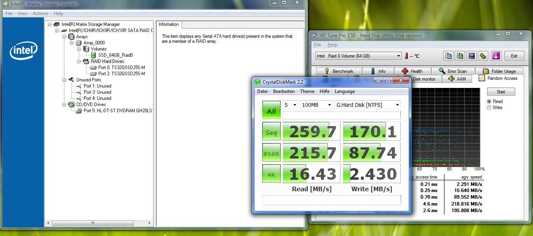
Task: Collapse the Arrays tree node
Action: point(64,37)
